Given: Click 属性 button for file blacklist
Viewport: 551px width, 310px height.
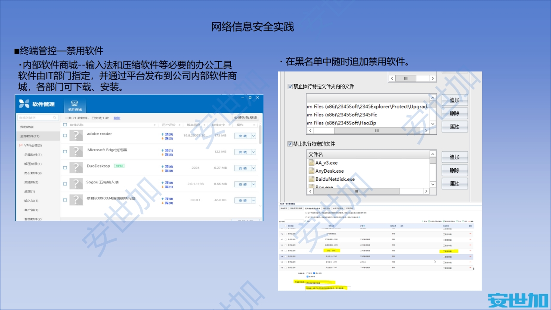Looking at the screenshot, I should pos(455,184).
